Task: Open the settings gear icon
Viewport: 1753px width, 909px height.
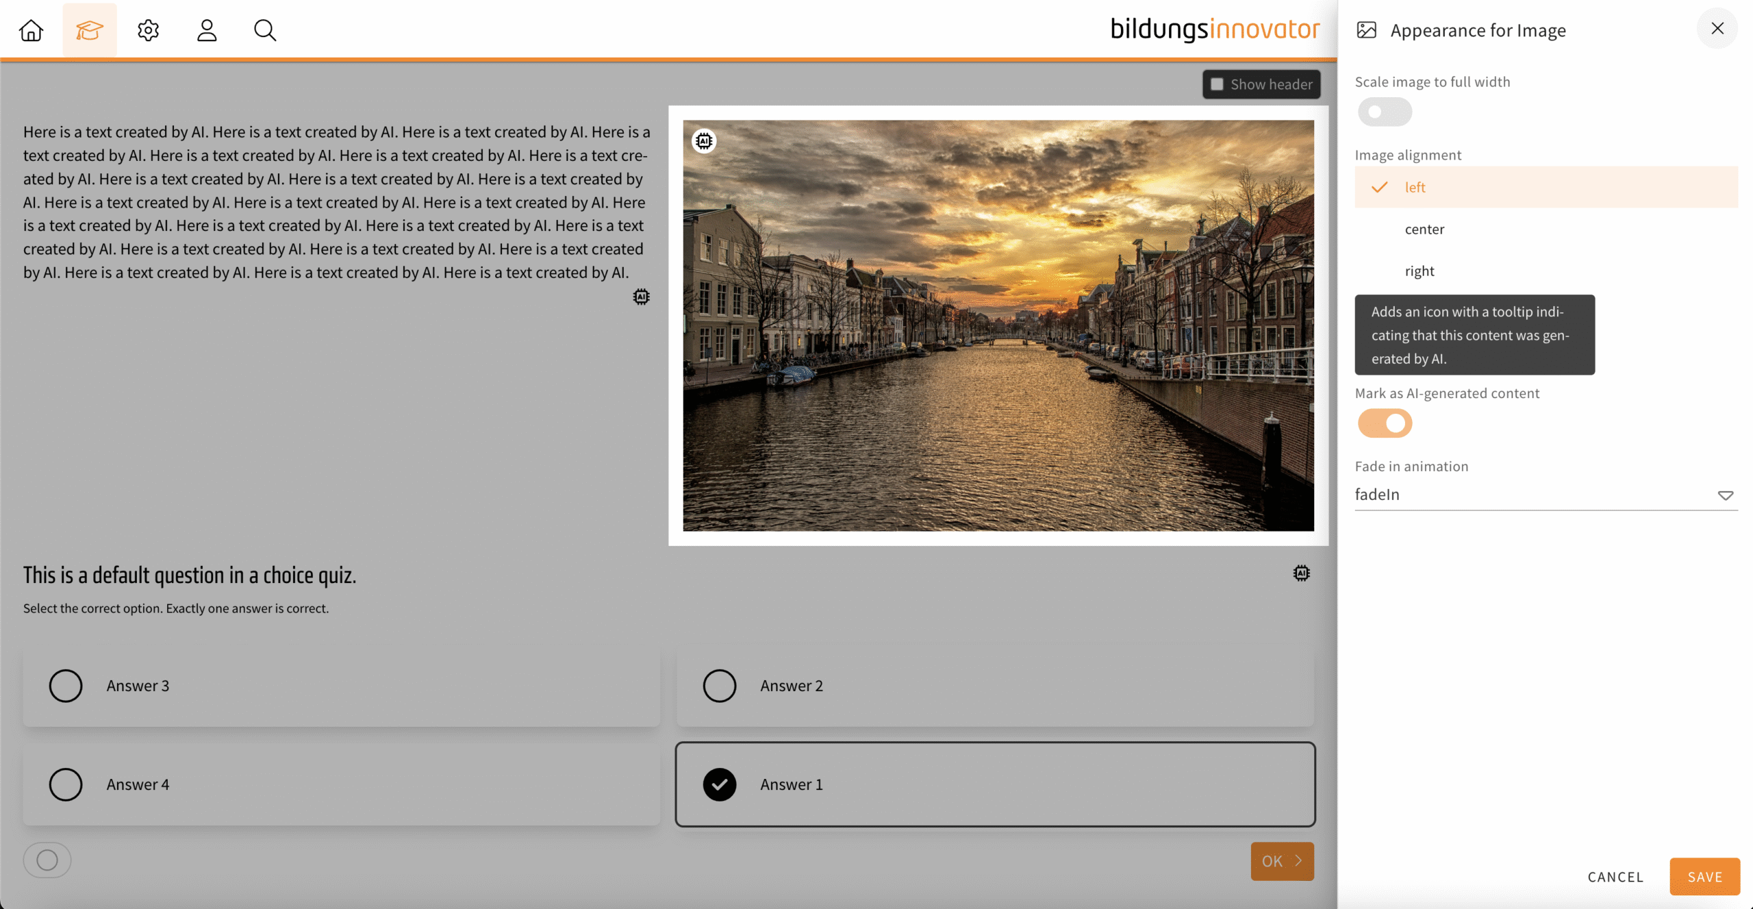Action: pos(148,30)
